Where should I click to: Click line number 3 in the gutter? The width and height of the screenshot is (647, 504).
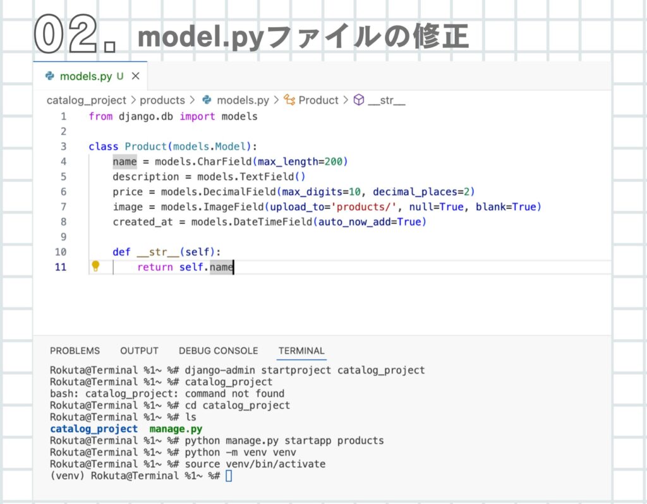coord(63,147)
